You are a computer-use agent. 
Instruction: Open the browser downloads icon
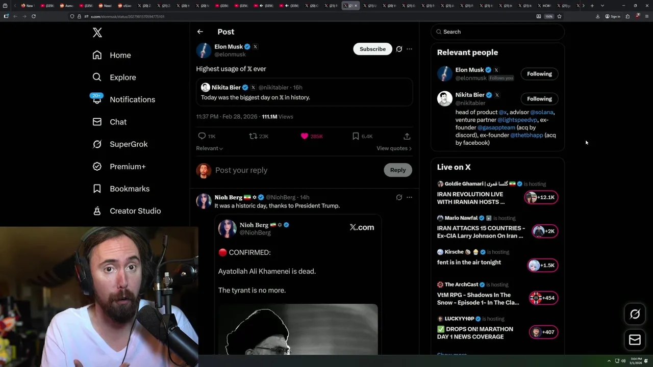point(597,16)
